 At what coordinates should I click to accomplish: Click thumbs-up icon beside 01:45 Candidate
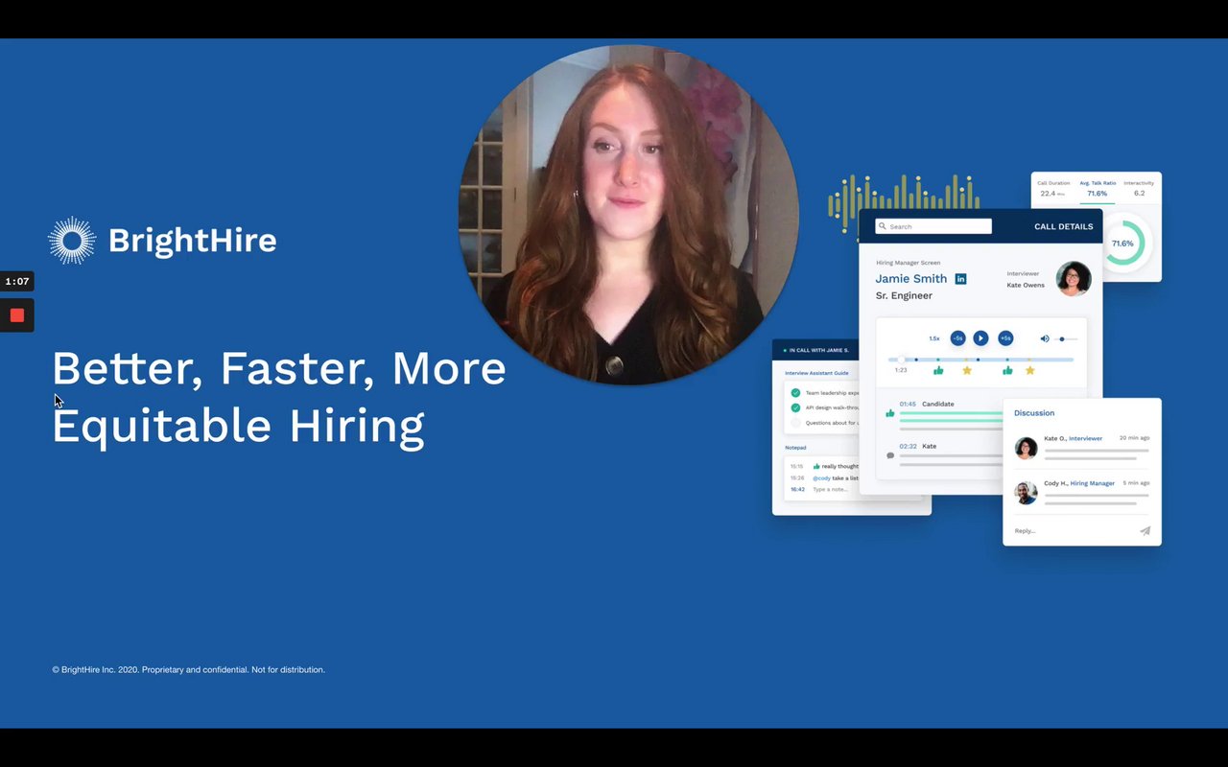point(890,413)
